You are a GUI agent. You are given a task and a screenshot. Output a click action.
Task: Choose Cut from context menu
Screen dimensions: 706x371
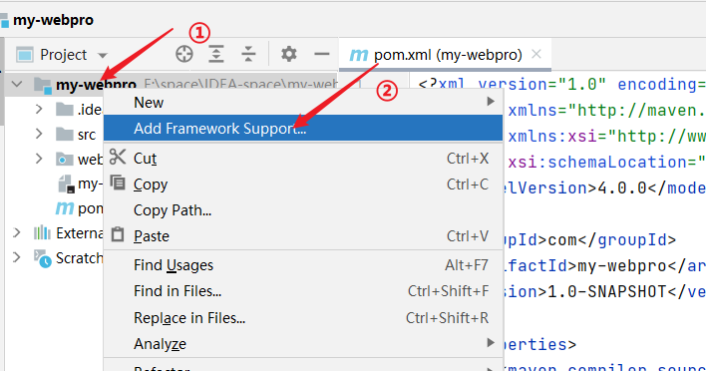303,158
